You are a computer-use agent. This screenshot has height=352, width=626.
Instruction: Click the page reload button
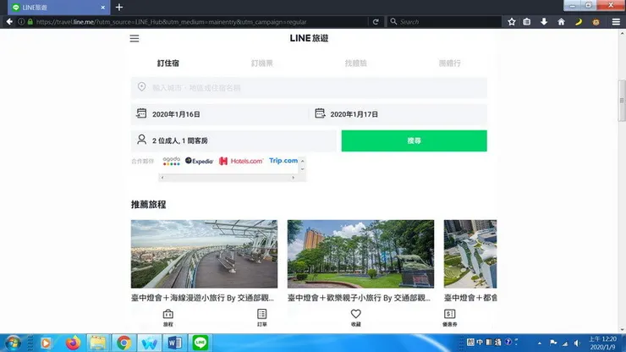tap(376, 21)
